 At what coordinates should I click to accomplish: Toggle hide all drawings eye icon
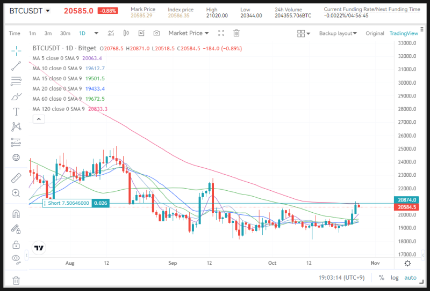(16, 259)
